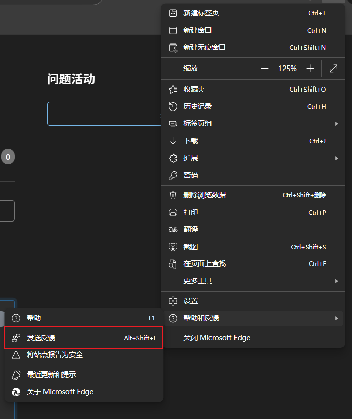Expand the 扩展 submenu arrow
The width and height of the screenshot is (352, 419).
pos(337,158)
